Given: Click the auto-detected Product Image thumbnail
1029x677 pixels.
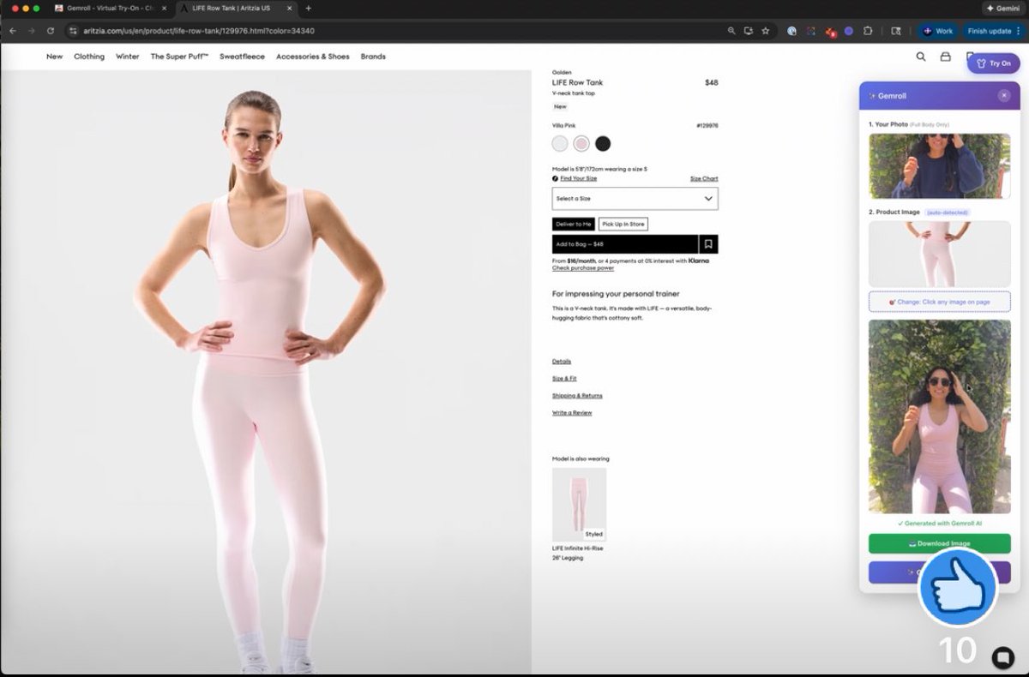Looking at the screenshot, I should (x=939, y=255).
